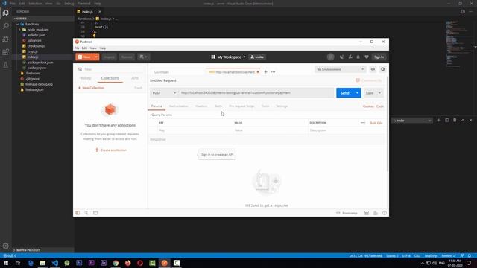Open Extensions view in VS Code activity bar
477x268 pixels.
(5, 52)
